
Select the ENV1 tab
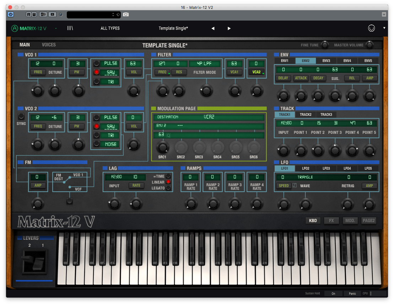[285, 61]
